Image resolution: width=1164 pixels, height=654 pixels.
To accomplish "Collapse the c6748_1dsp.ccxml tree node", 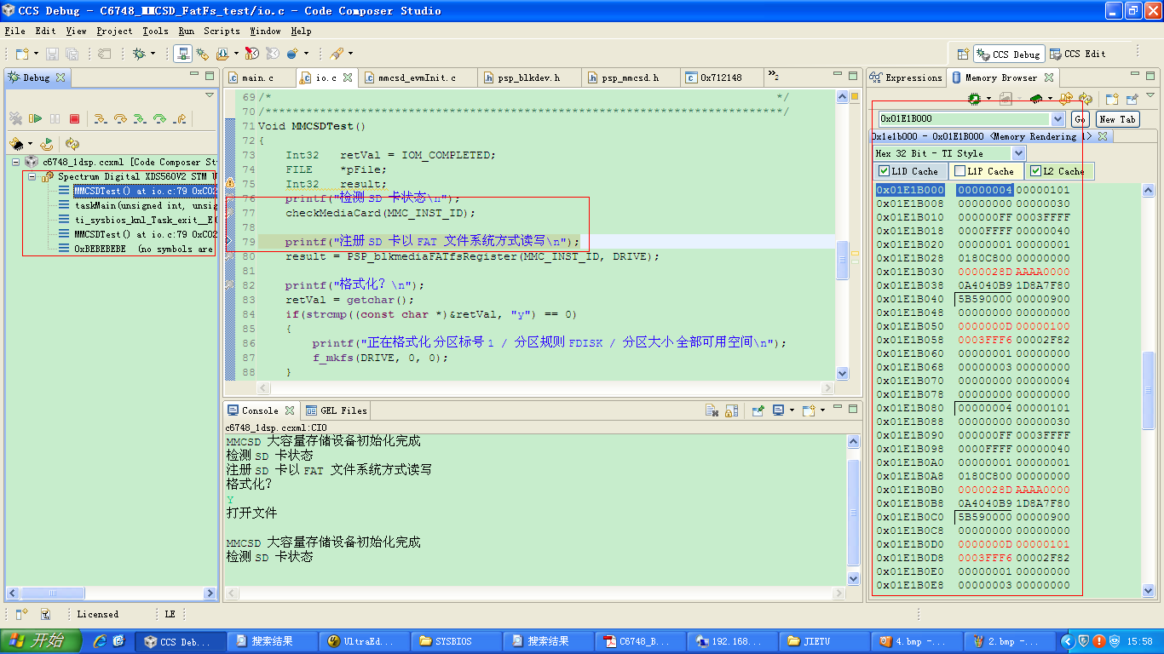I will pyautogui.click(x=16, y=162).
